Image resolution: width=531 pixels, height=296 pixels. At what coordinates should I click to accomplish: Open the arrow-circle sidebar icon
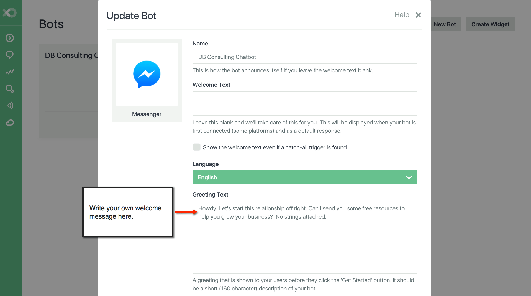coord(10,38)
